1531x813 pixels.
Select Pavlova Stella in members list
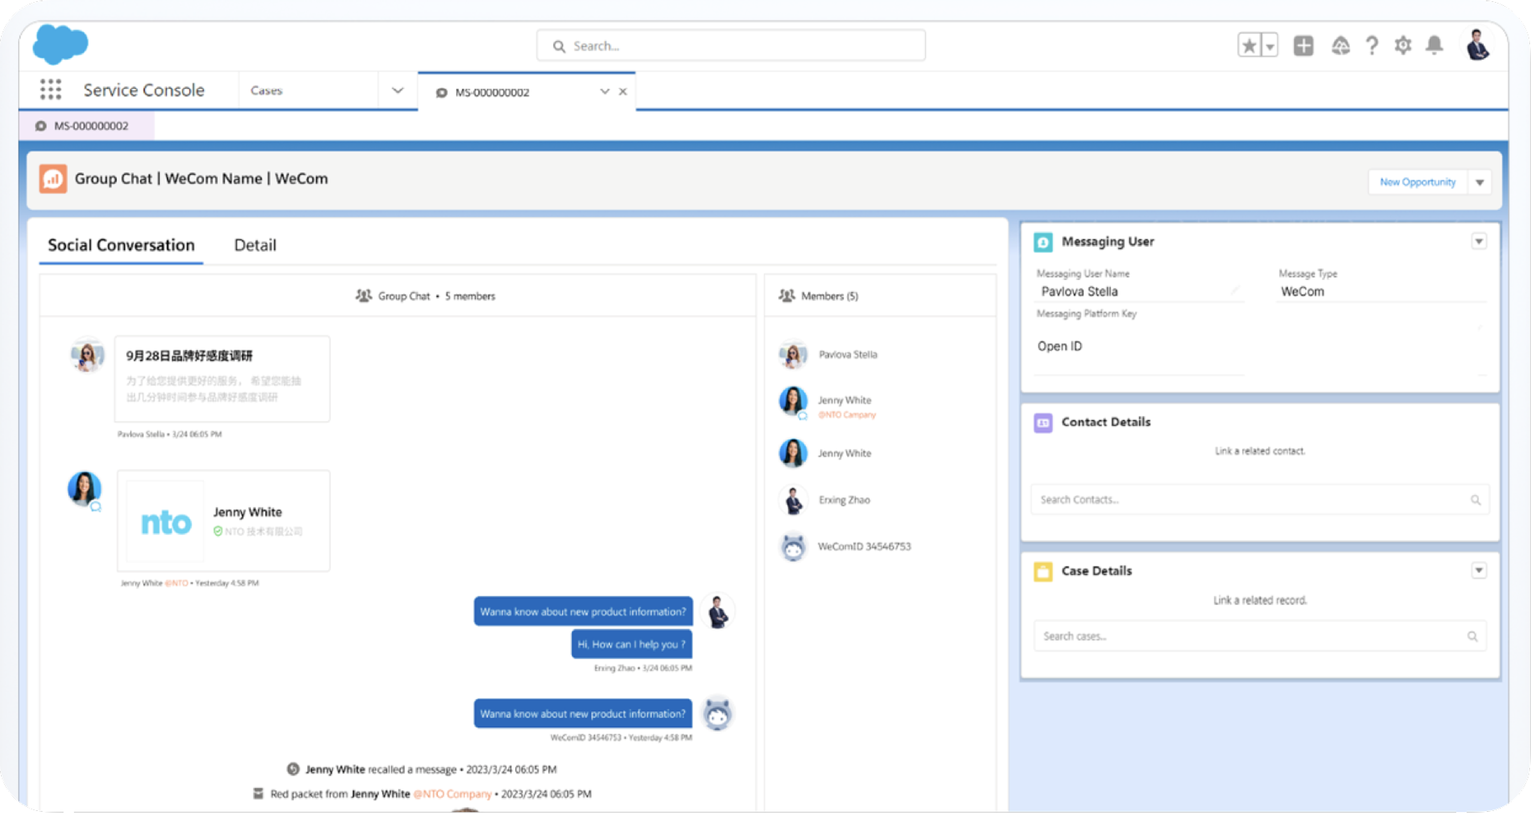click(x=848, y=354)
